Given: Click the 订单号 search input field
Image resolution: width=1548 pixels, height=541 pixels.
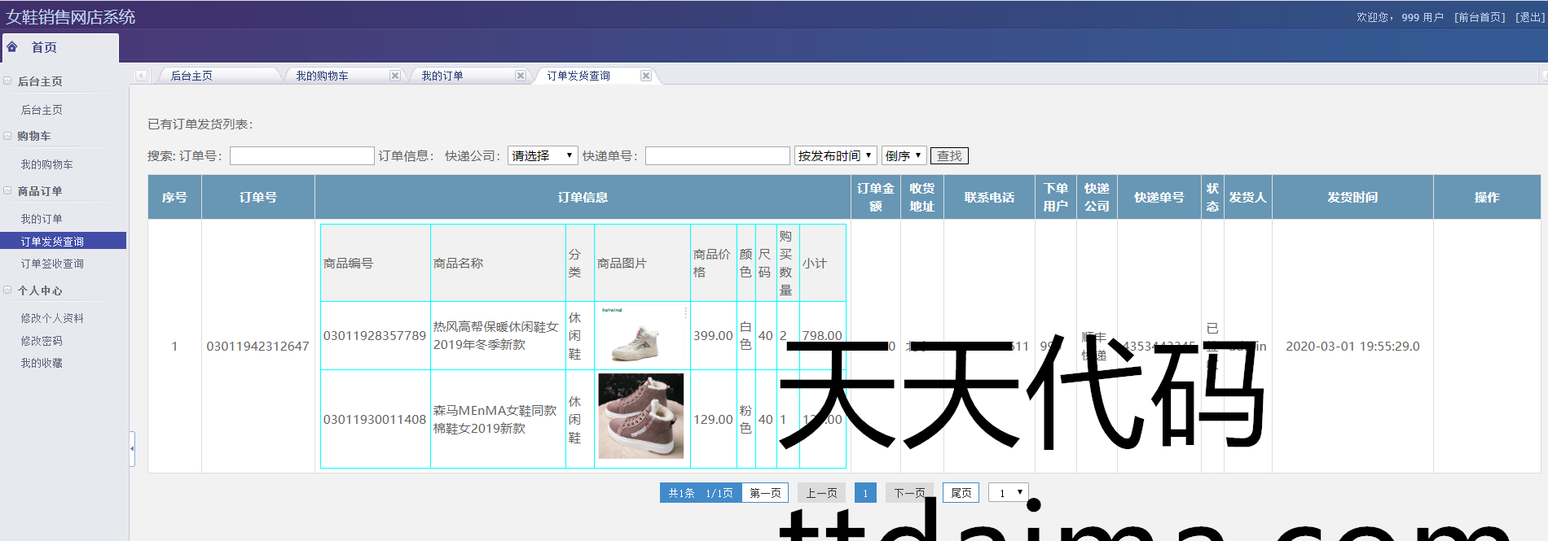Looking at the screenshot, I should 301,155.
